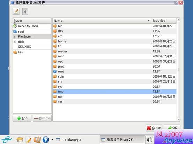
Task: Select the media folder icon
Action: pyautogui.click(x=55, y=51)
